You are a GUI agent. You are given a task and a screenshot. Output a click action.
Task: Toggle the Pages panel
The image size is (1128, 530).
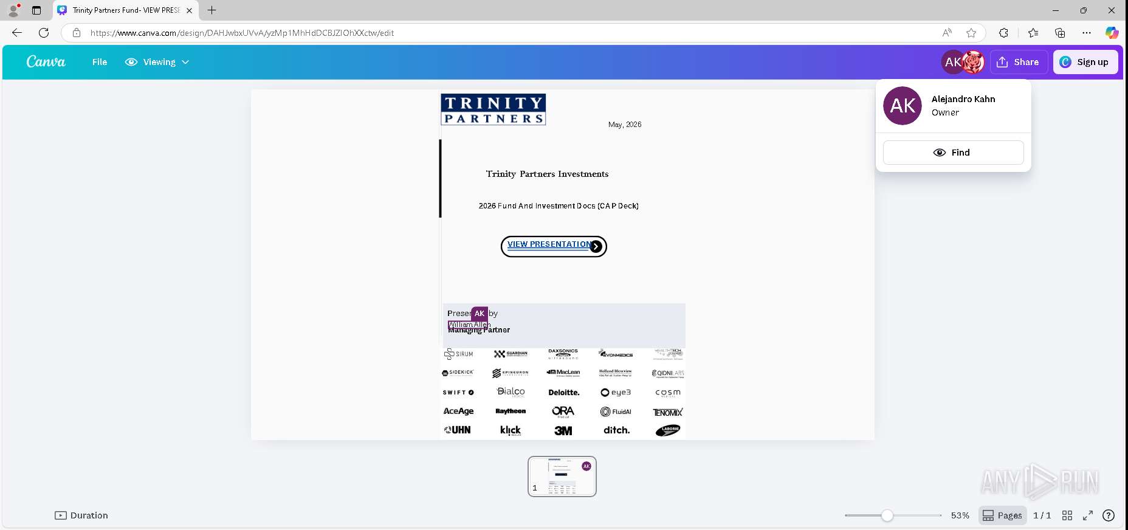point(1003,515)
